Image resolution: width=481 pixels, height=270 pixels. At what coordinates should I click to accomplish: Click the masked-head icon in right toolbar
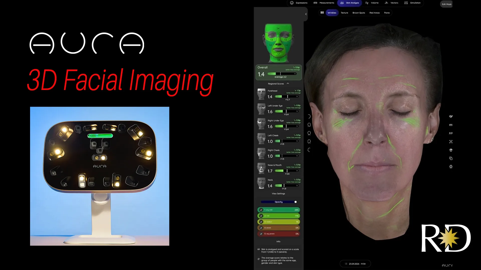pos(451,150)
